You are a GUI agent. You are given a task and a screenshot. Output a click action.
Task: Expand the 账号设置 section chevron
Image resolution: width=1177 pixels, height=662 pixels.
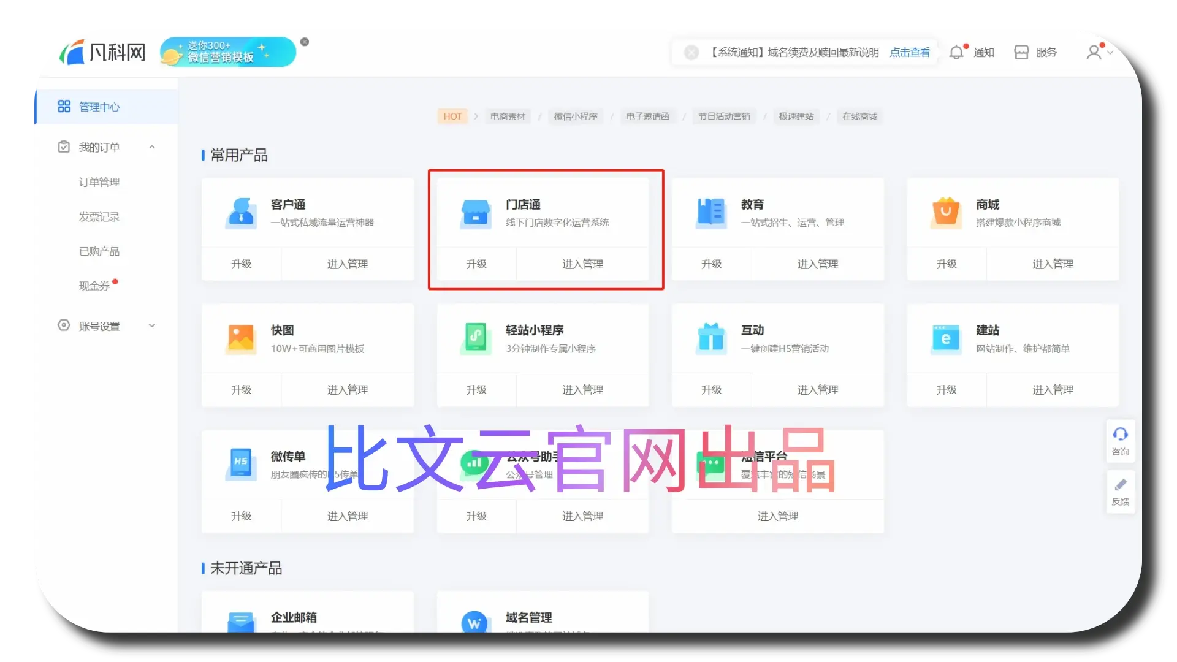(x=152, y=326)
